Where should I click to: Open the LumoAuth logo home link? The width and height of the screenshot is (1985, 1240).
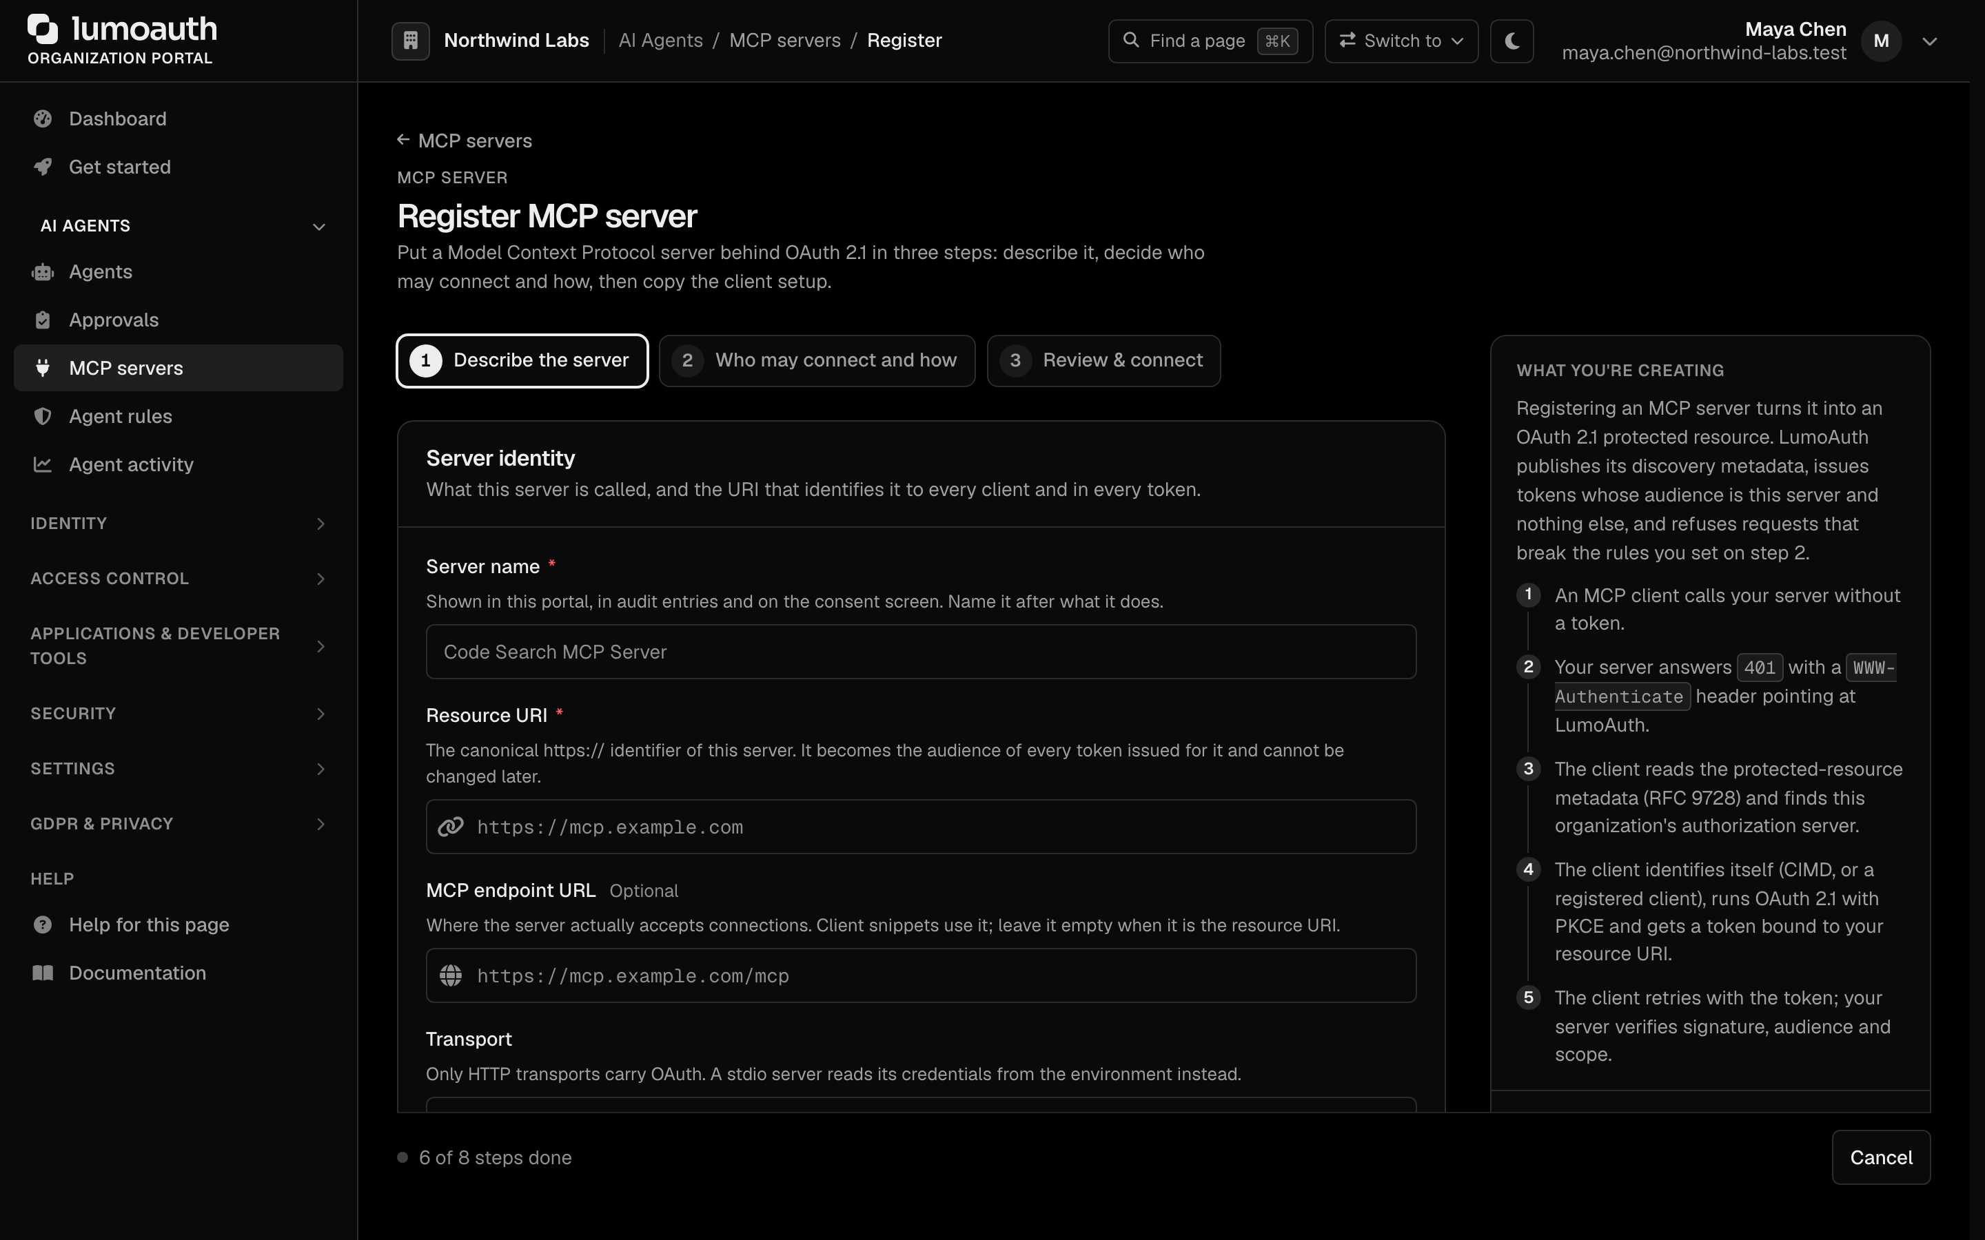click(x=122, y=40)
